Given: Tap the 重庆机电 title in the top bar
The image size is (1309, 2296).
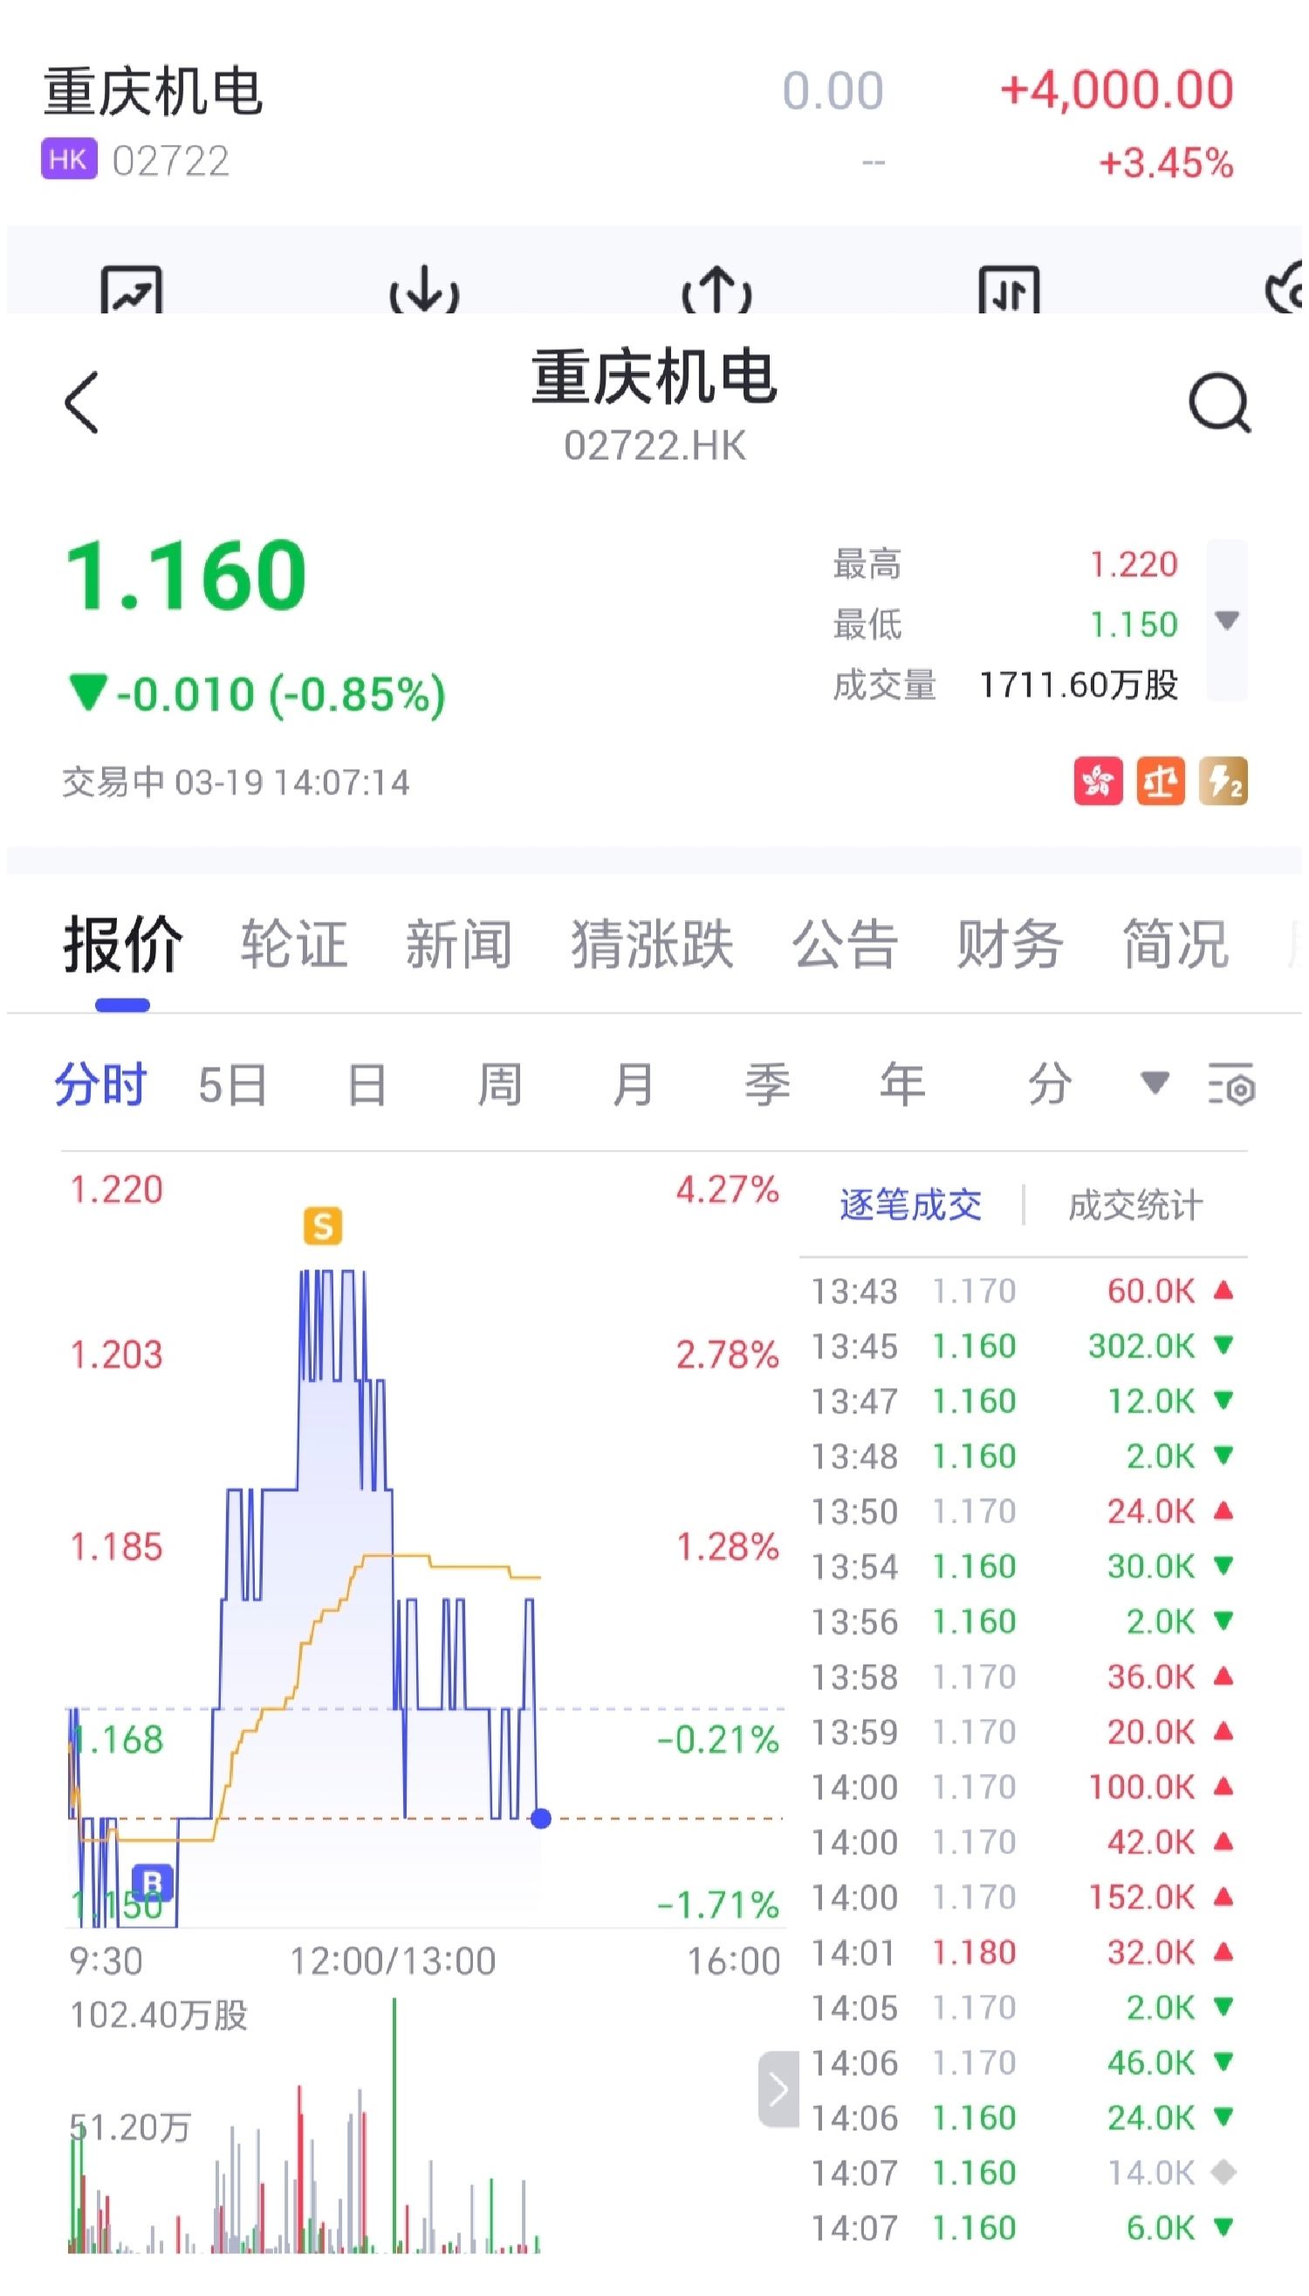Looking at the screenshot, I should click(654, 377).
